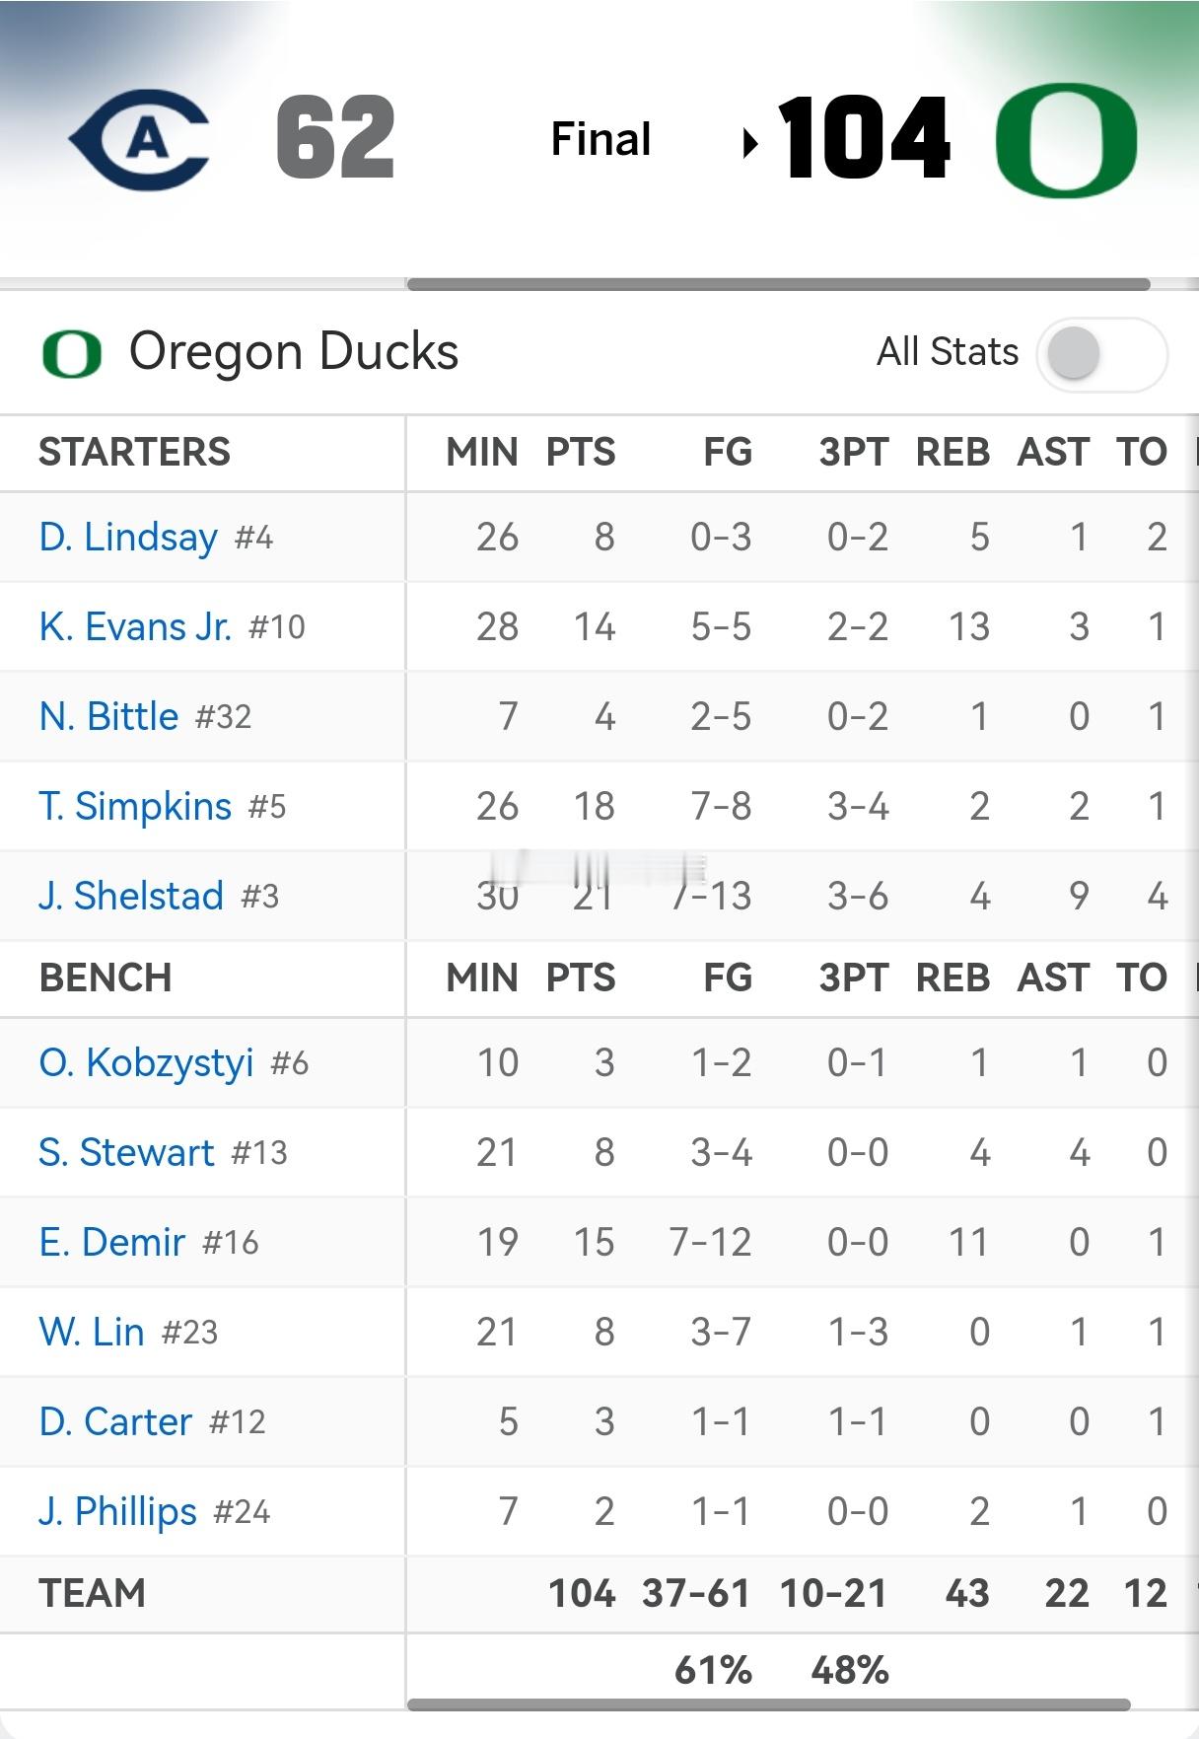Image resolution: width=1199 pixels, height=1739 pixels.
Task: View T. Simpkins player page
Action: click(135, 807)
